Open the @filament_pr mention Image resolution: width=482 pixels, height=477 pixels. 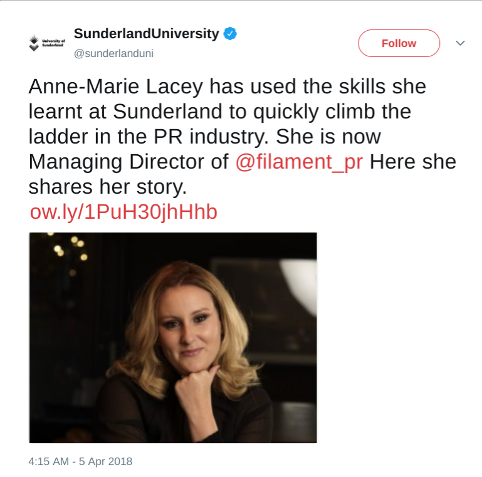pos(299,162)
